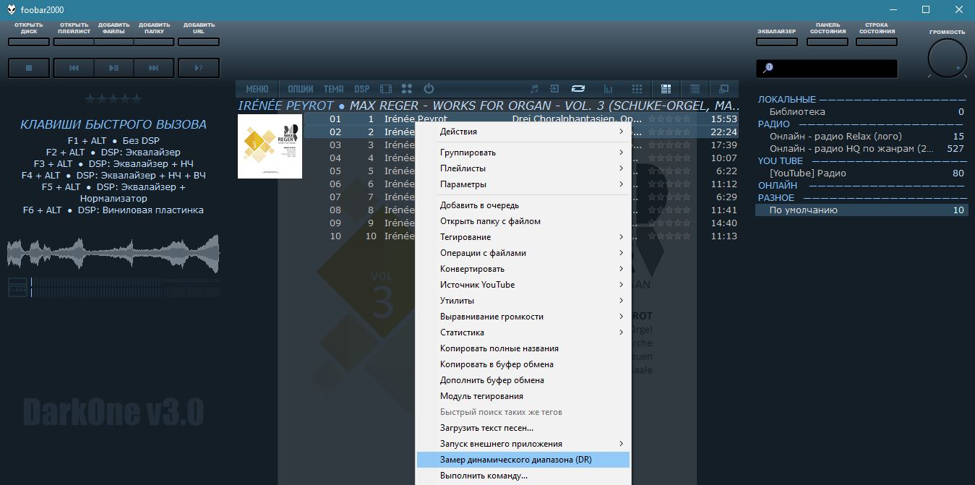975x485 pixels.
Task: Choose Копировать полные названия
Action: [523, 348]
